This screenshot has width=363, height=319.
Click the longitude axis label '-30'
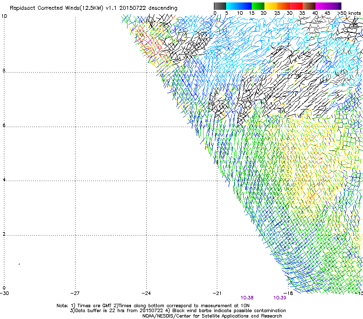click(4, 293)
